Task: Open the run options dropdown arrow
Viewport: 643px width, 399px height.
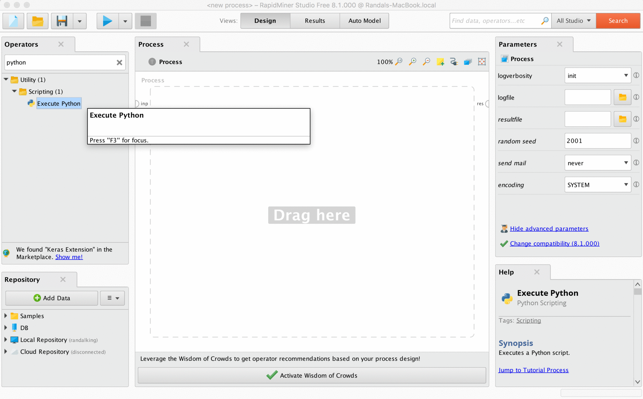Action: [x=125, y=21]
